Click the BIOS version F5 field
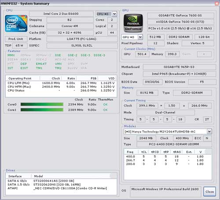This screenshot has width=220, height=200. pyautogui.click(x=202, y=82)
